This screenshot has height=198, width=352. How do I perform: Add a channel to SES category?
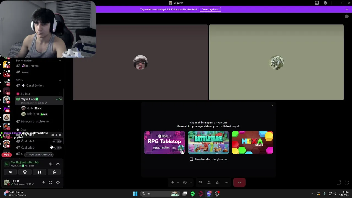(60, 80)
